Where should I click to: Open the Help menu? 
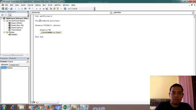click(73, 5)
